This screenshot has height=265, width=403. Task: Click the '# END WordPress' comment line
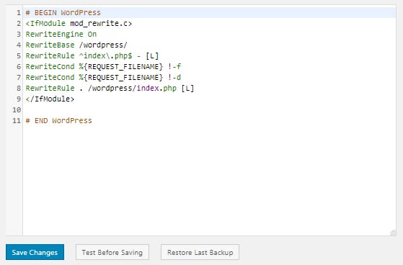(58, 121)
